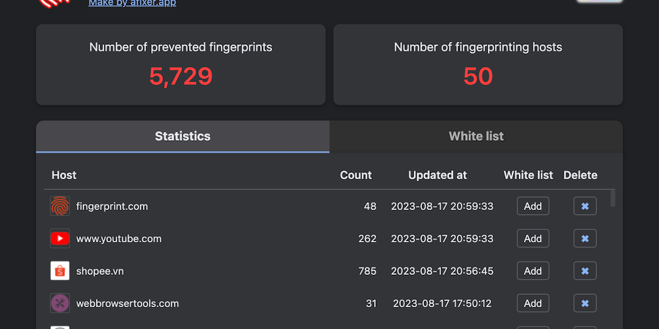Click the Host column header
The width and height of the screenshot is (659, 329).
tap(64, 175)
